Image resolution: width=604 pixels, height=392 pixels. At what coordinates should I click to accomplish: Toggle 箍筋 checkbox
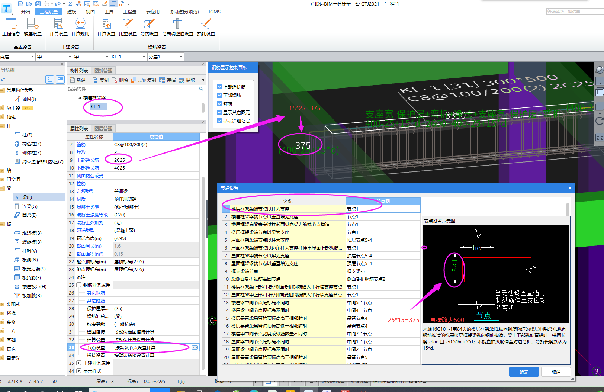pos(219,104)
